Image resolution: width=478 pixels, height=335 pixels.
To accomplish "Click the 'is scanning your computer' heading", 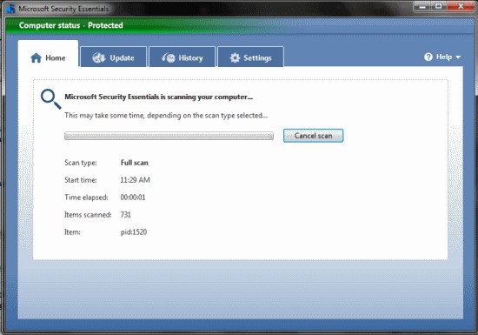I will click(x=158, y=97).
